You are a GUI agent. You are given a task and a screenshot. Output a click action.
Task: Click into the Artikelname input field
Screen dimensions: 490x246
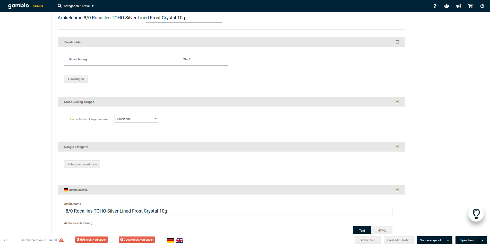(228, 211)
